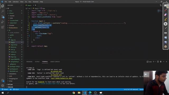
Task: Open the Terminal menu
Action: click(36, 2)
